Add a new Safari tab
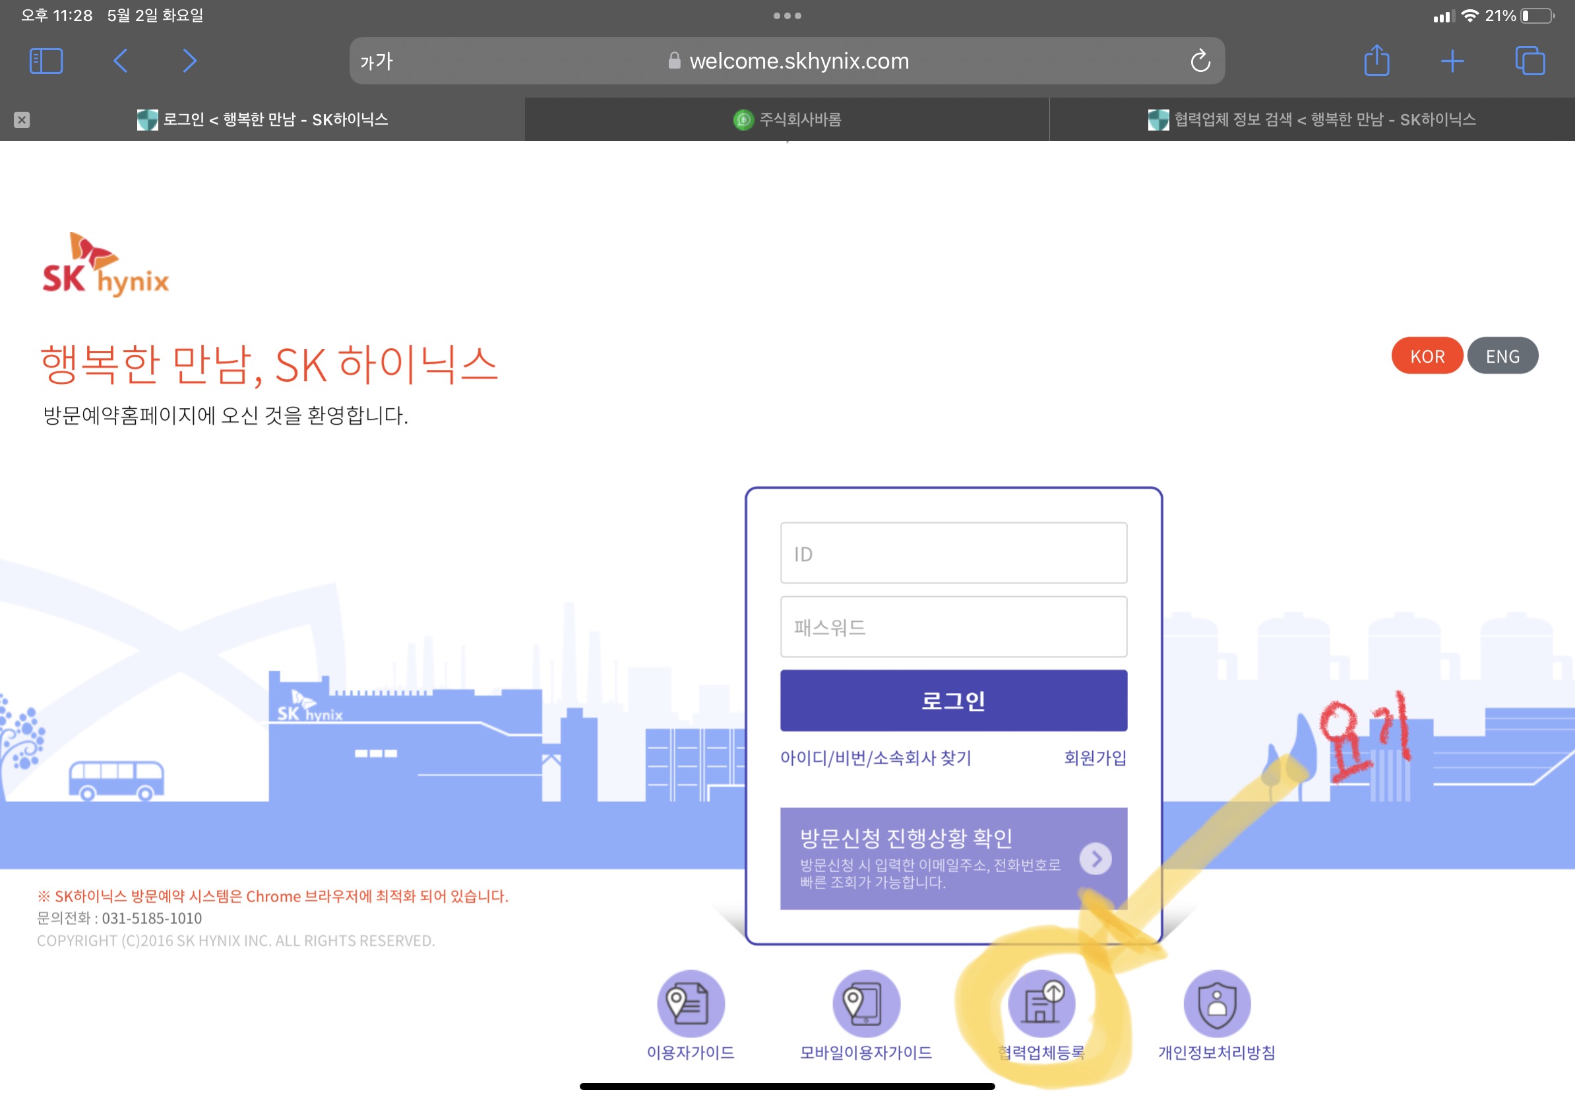 point(1452,61)
